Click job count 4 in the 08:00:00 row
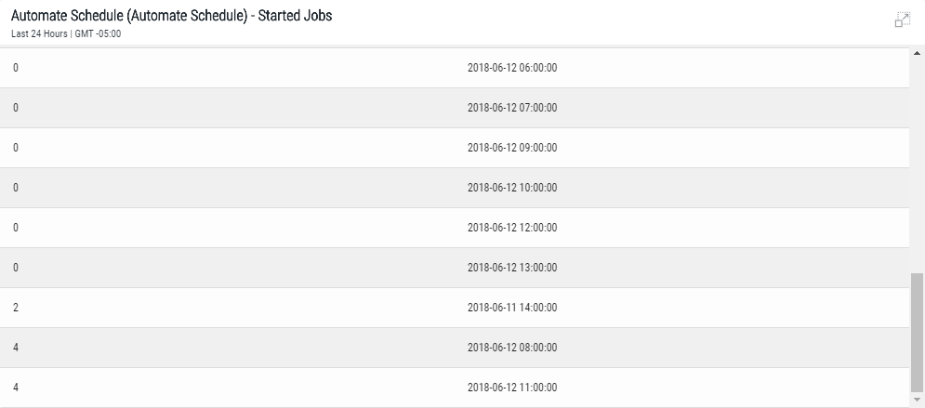Image resolution: width=925 pixels, height=408 pixels. [16, 347]
